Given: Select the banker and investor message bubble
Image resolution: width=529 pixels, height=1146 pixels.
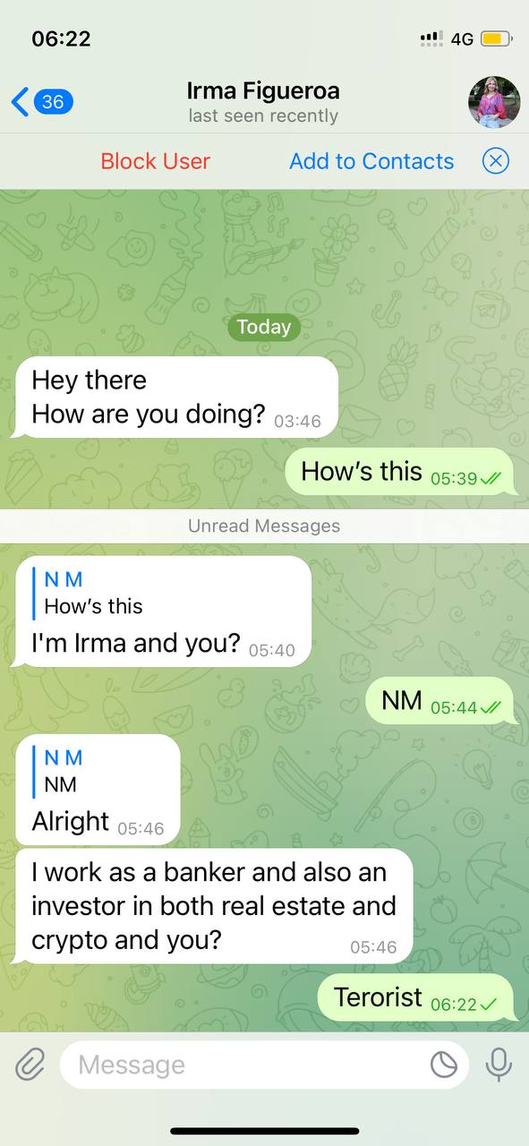Looking at the screenshot, I should tap(214, 906).
